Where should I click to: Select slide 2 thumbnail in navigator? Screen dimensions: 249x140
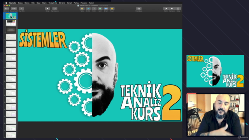point(11,23)
